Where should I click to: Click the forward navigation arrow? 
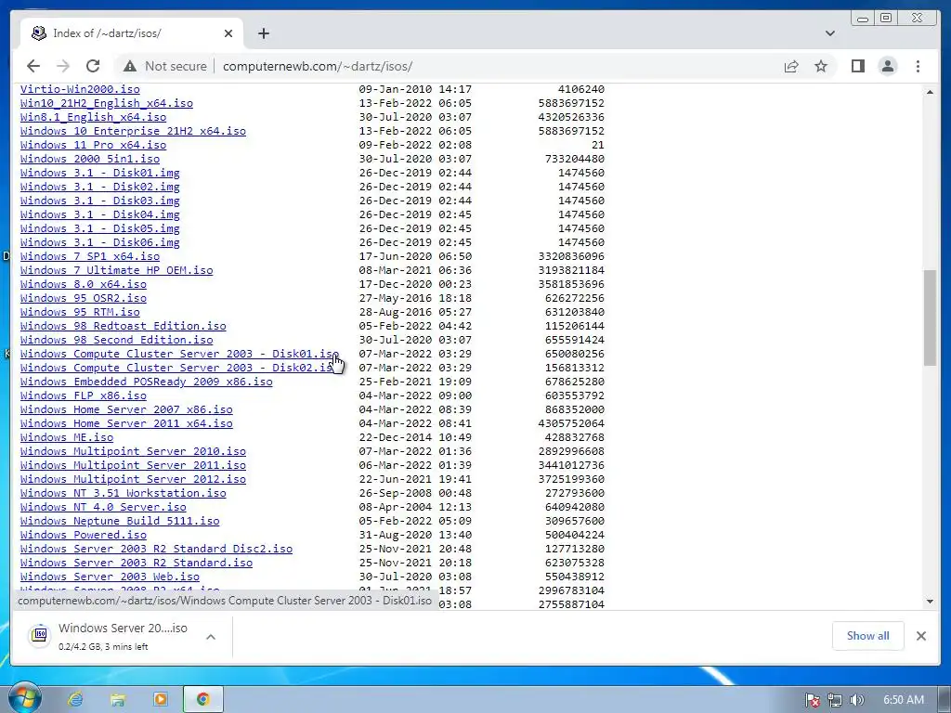63,66
